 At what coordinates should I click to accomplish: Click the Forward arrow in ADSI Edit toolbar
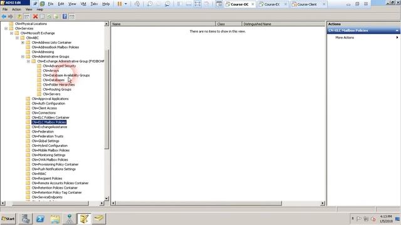11,17
